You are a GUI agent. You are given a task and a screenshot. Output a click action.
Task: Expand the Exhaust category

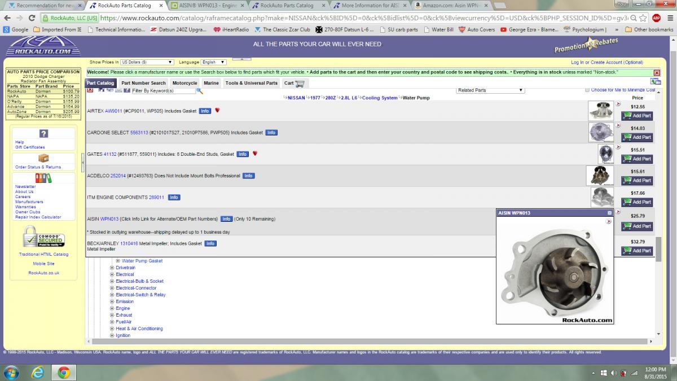pos(112,315)
